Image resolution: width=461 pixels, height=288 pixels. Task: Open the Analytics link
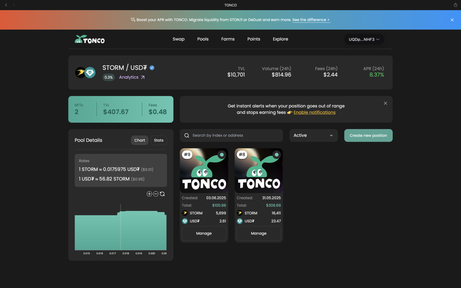(x=132, y=77)
